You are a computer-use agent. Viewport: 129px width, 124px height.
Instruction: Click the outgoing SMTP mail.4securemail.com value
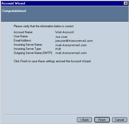click(71, 53)
